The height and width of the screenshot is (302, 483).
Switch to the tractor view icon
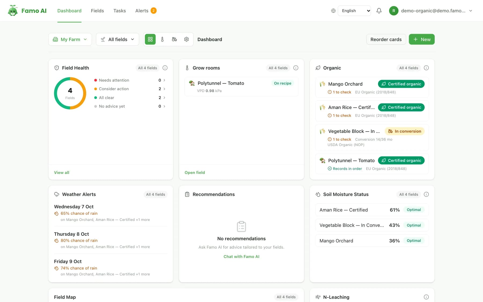pyautogui.click(x=174, y=39)
